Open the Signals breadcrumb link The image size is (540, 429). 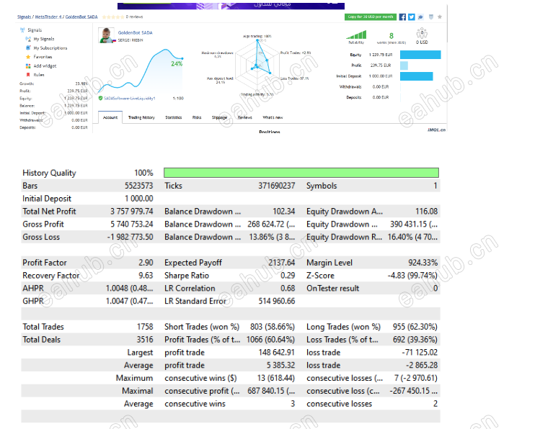coord(24,17)
